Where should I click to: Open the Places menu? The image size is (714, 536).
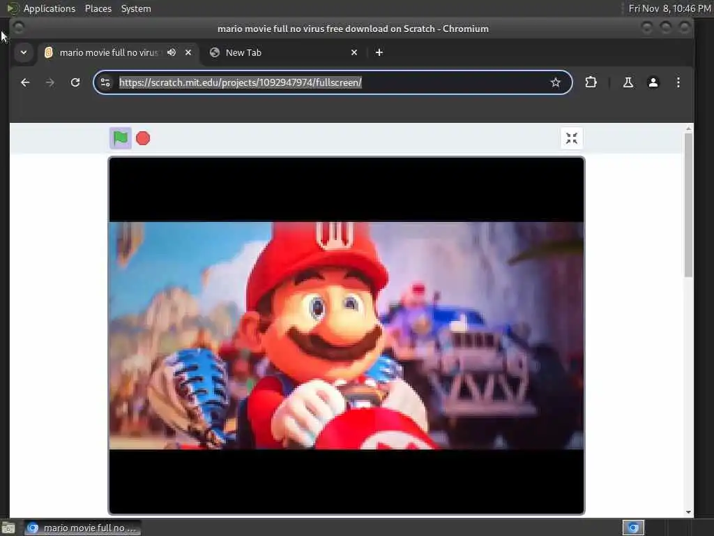tap(98, 8)
